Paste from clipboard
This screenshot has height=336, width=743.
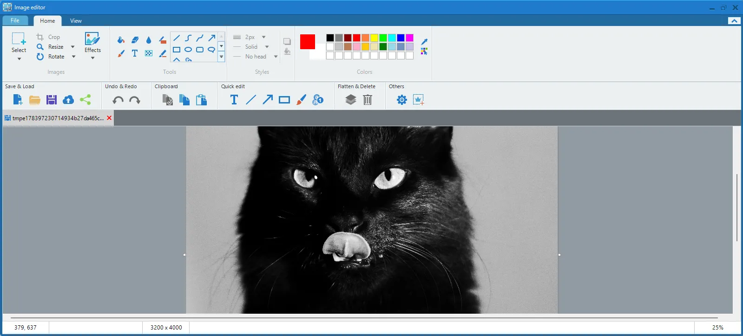coord(201,100)
